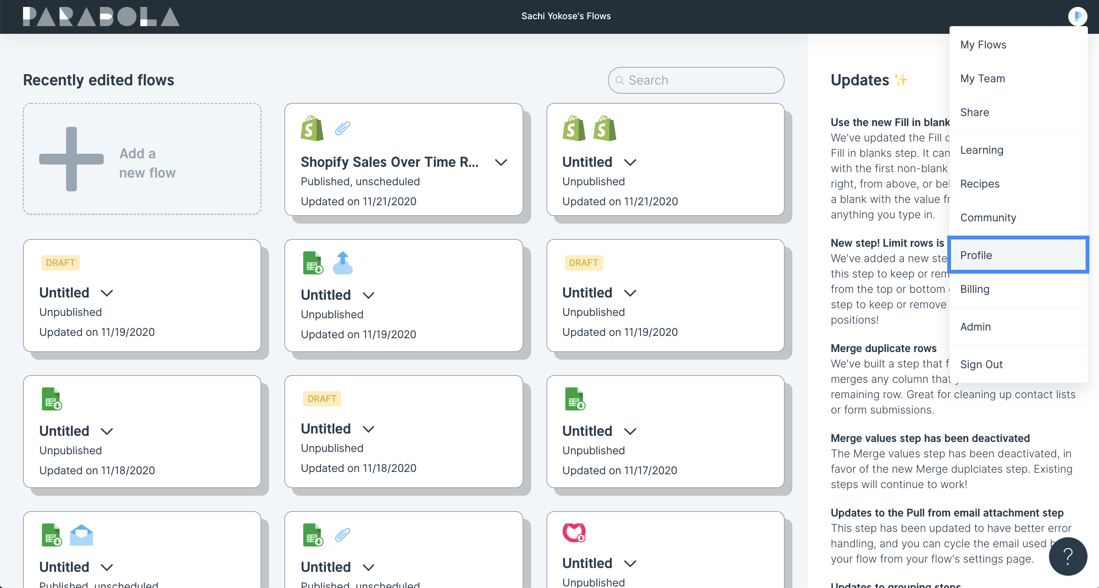Expand chevron on first draft Untitled 11/19 flow
This screenshot has height=588, width=1099.
click(107, 293)
